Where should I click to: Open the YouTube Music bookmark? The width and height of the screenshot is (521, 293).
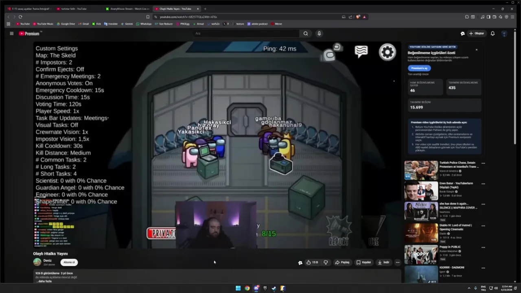[43, 24]
